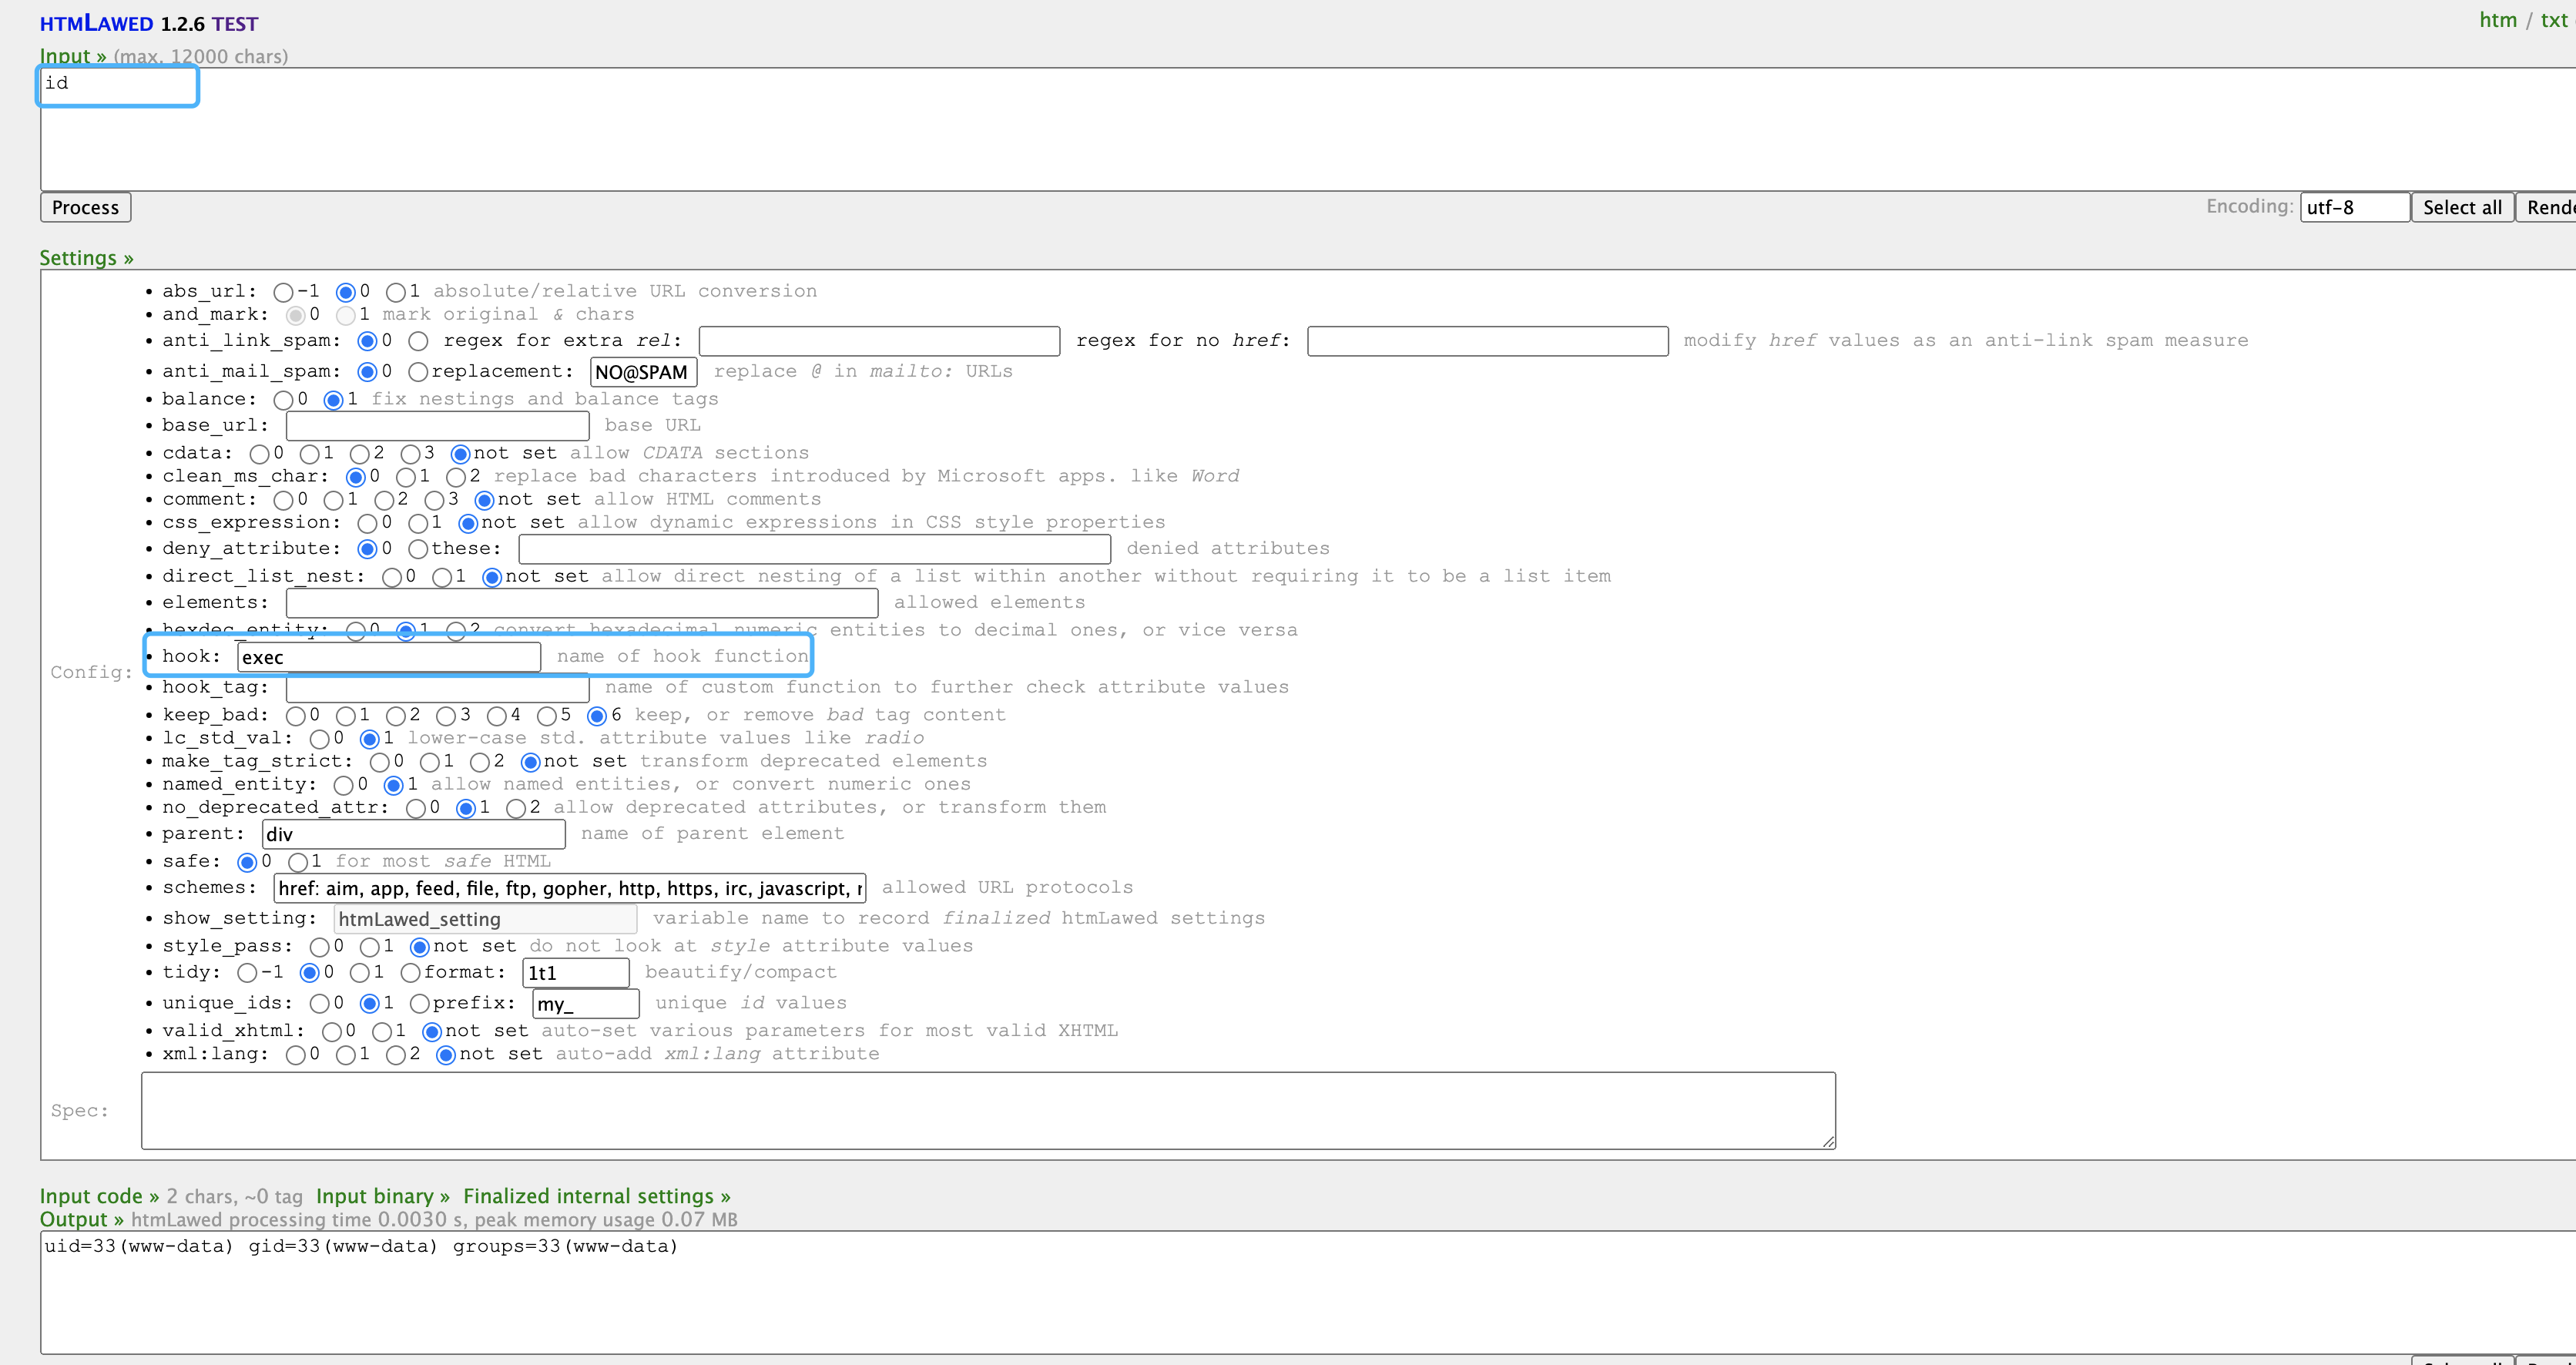Expand Finalized internal settings » link
Image resolution: width=2576 pixels, height=1365 pixels.
pos(596,1196)
